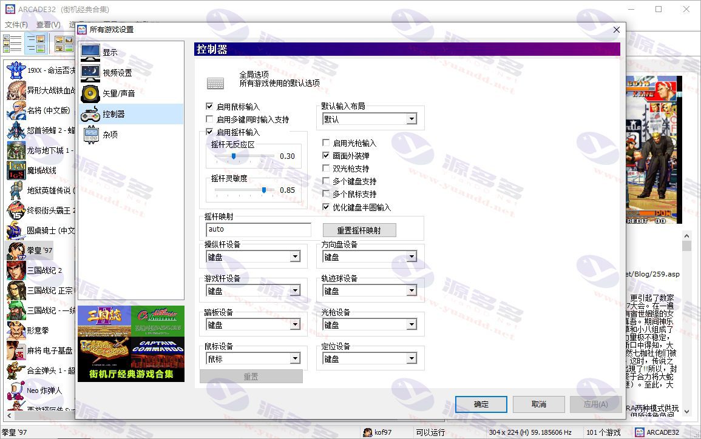Click ARCADE32 icon in status bar

click(640, 432)
